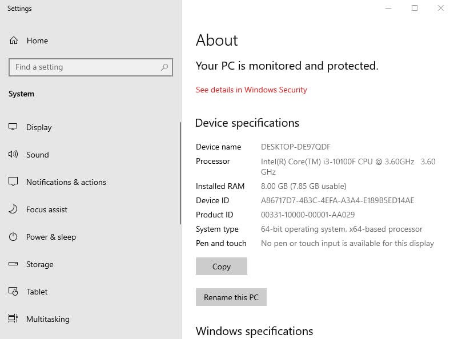Open the Sound settings page
This screenshot has width=454, height=339.
click(38, 155)
